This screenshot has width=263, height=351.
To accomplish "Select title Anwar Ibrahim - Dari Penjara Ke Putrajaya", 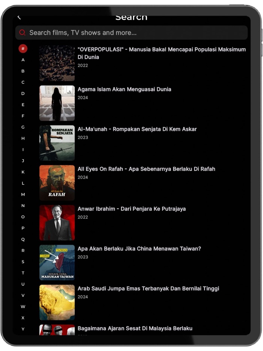I will (x=131, y=209).
